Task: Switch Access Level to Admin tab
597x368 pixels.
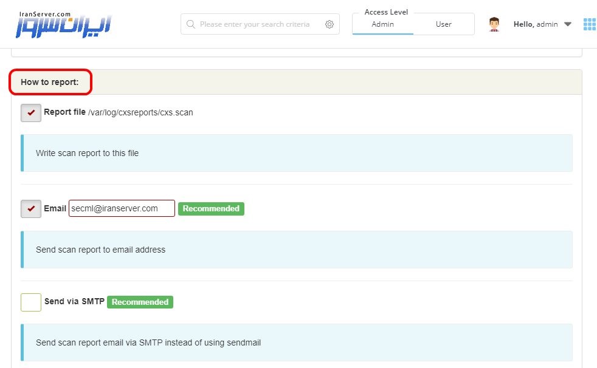Action: pos(382,24)
